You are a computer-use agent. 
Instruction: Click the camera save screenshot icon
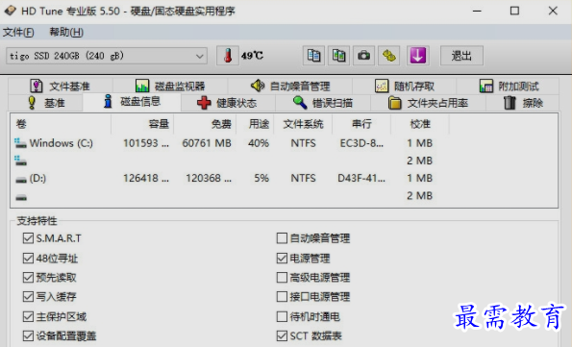[x=363, y=56]
